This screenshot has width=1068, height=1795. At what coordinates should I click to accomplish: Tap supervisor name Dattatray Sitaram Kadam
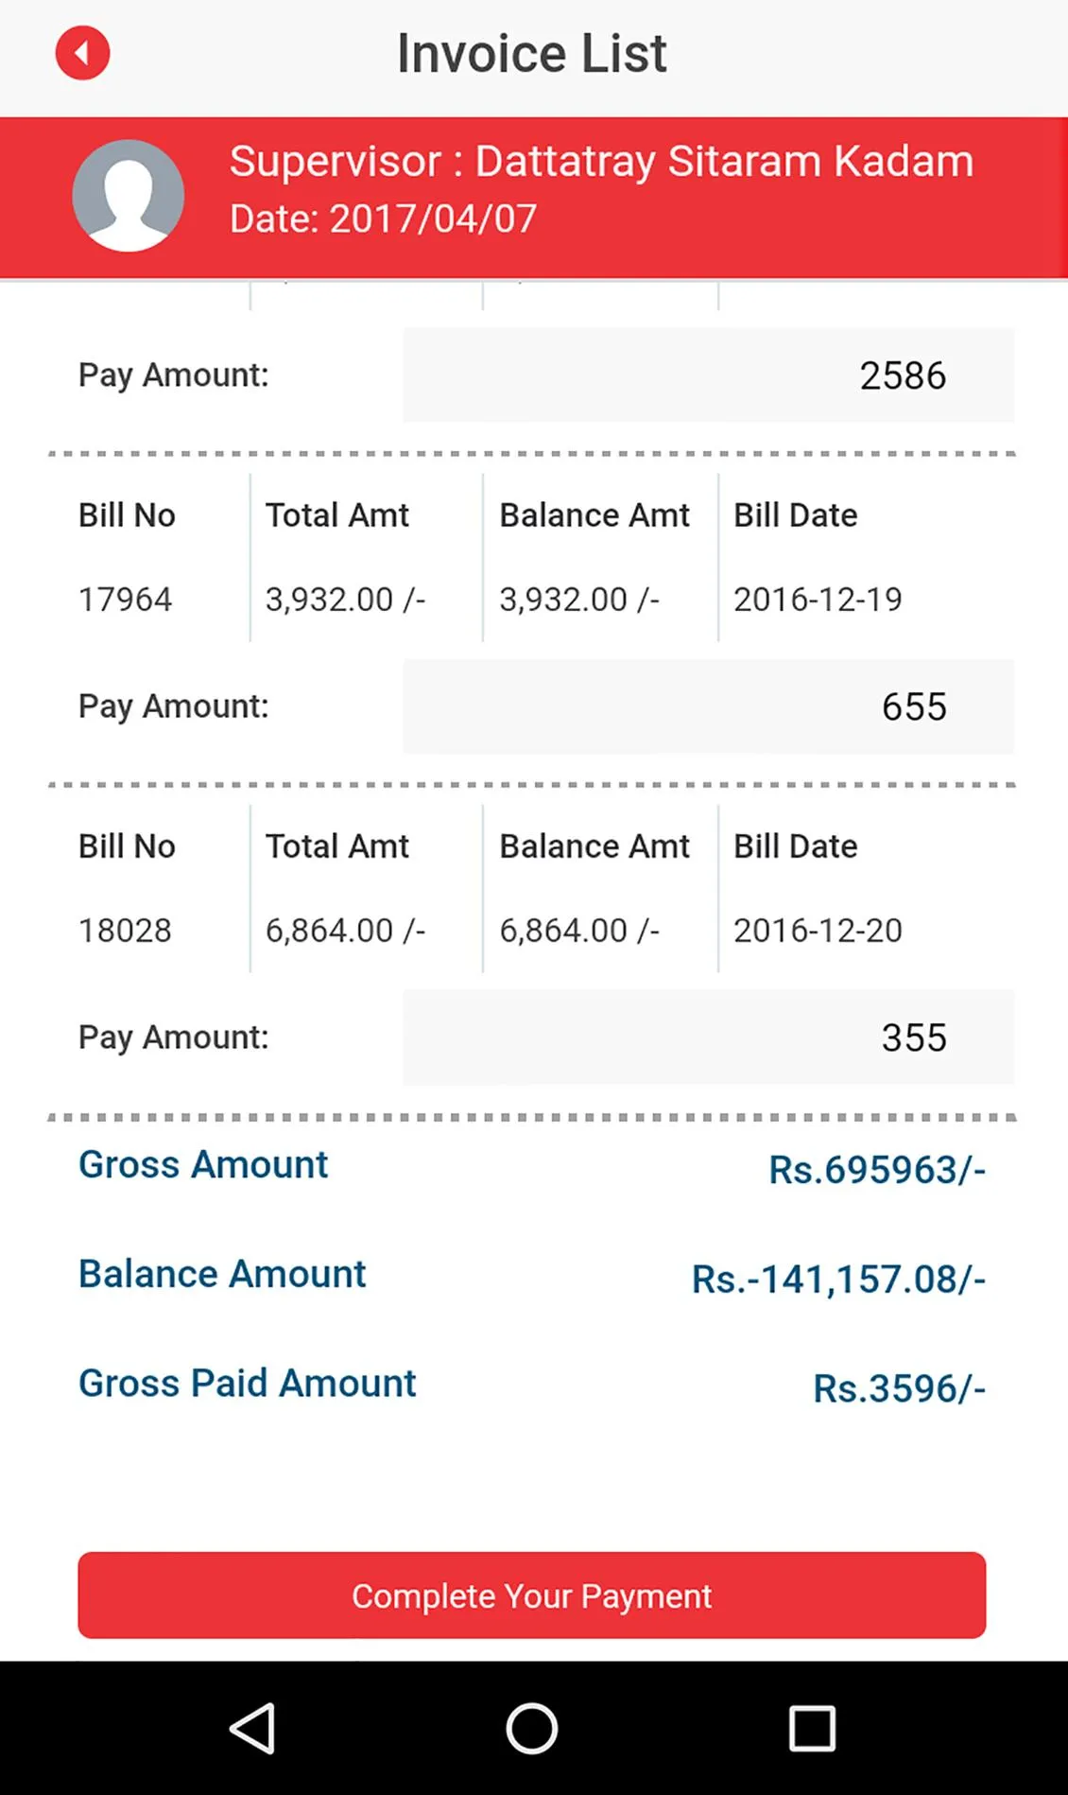(x=724, y=161)
